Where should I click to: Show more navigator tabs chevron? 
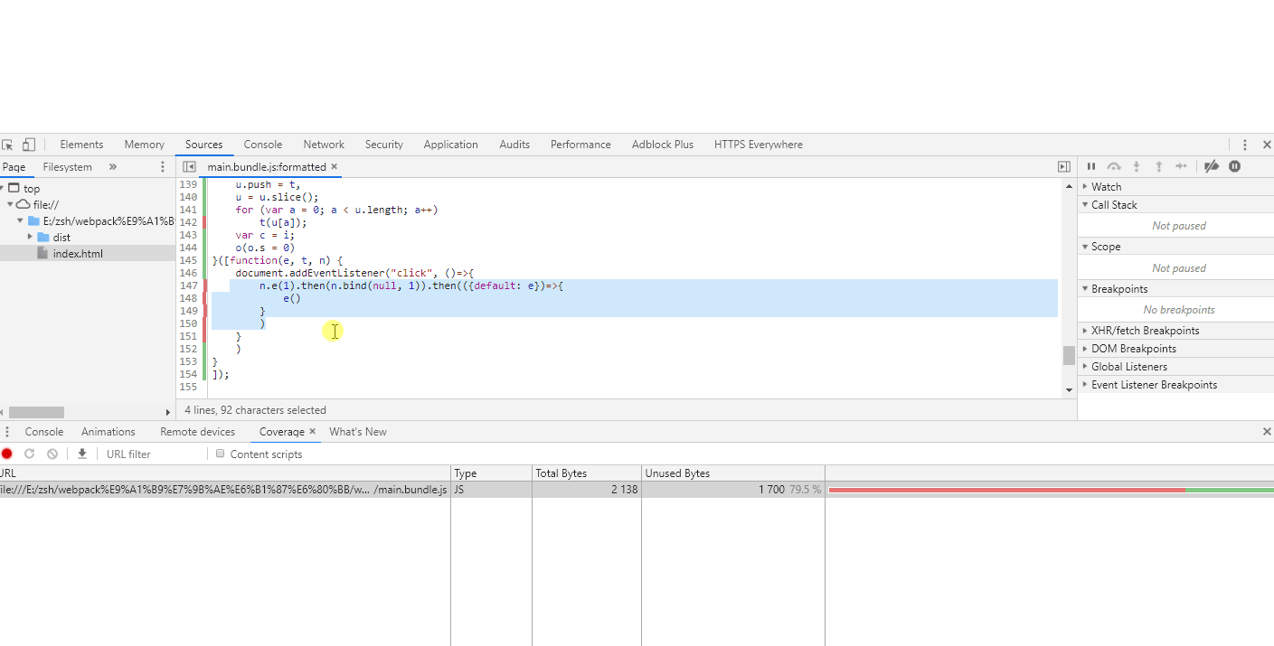pyautogui.click(x=113, y=167)
